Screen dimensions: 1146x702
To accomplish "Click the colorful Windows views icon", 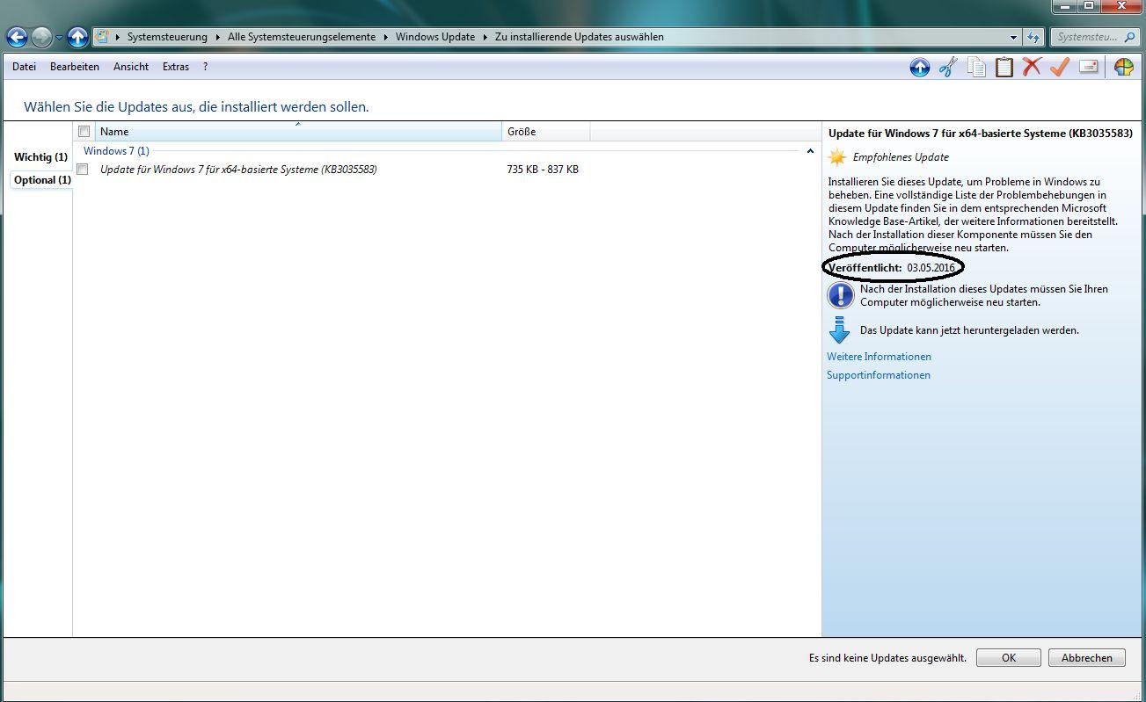I will click(x=1123, y=67).
